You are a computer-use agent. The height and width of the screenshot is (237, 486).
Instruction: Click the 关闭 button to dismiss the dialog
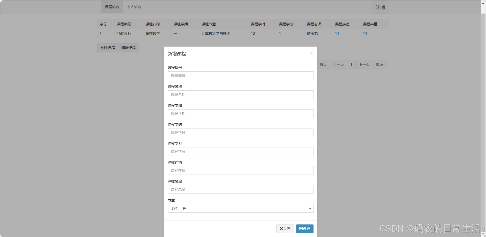[285, 229]
